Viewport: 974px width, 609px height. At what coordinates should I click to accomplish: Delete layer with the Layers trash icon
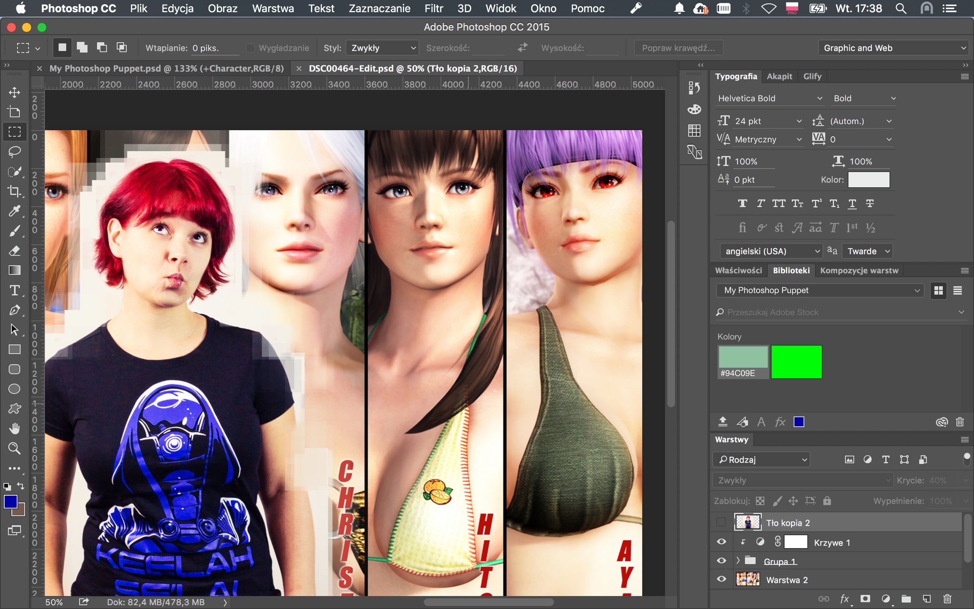tap(947, 598)
